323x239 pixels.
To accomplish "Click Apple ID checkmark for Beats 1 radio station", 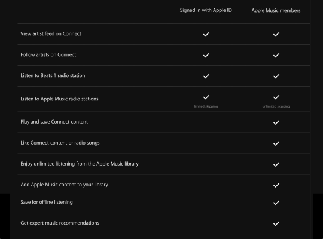I will click(206, 76).
